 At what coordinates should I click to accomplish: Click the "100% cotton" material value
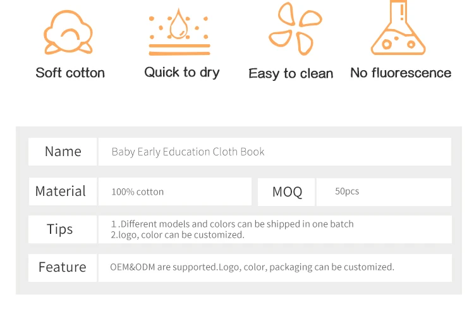(137, 192)
